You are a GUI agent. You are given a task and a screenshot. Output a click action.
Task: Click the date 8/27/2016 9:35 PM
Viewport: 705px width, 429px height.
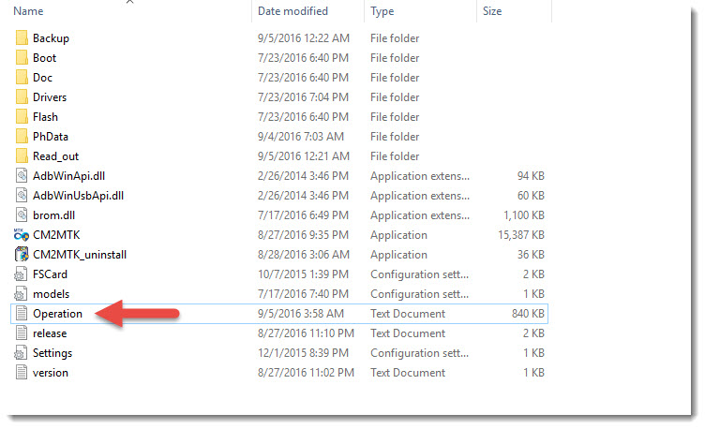pyautogui.click(x=303, y=235)
